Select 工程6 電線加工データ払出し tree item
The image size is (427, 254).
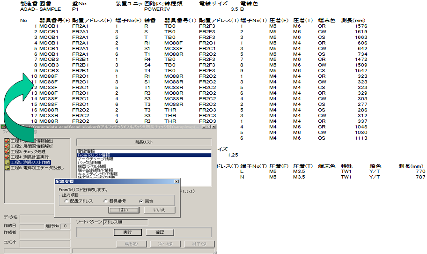[37, 167]
